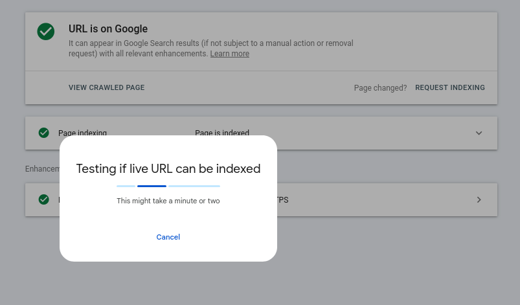Click the Page is indexed status text
The height and width of the screenshot is (305, 520).
coord(222,133)
